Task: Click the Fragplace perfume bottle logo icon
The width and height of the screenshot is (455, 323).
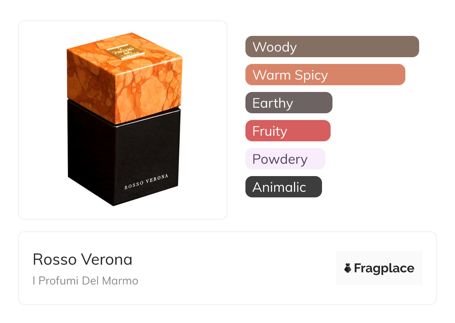Action: [x=348, y=268]
